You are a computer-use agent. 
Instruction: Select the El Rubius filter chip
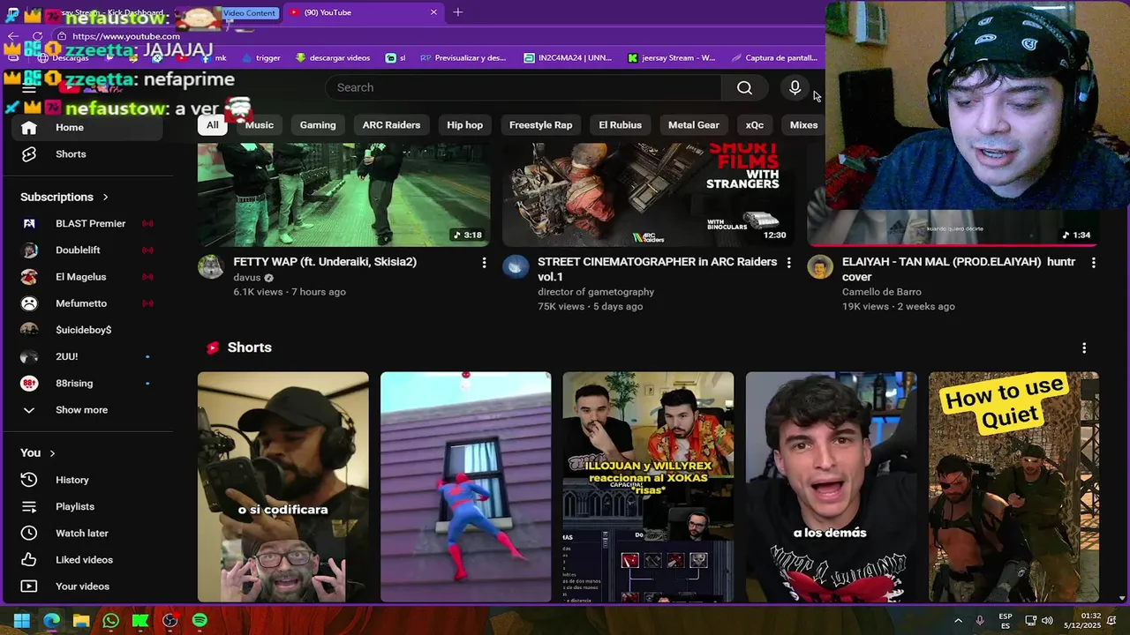point(620,125)
